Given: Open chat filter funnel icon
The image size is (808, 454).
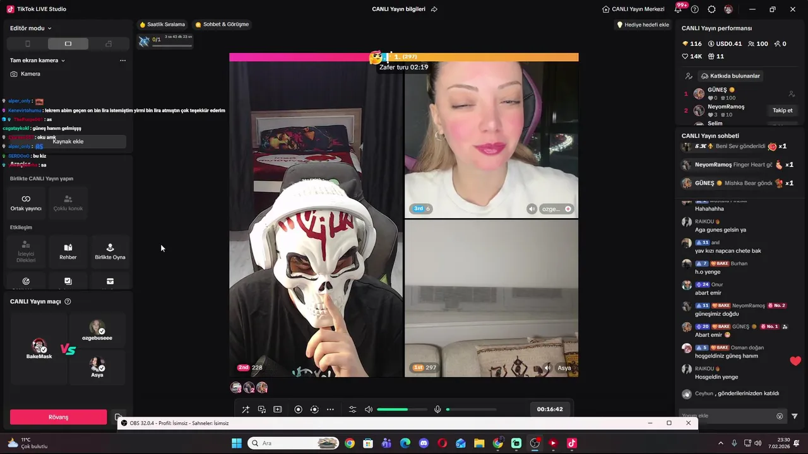Looking at the screenshot, I should tap(795, 416).
